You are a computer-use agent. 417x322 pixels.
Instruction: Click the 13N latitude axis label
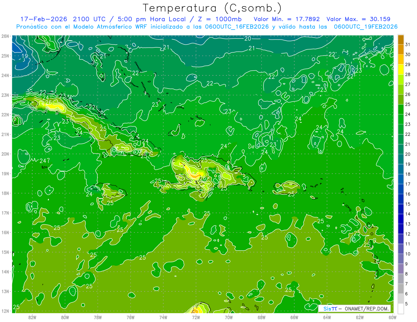pos(5,291)
